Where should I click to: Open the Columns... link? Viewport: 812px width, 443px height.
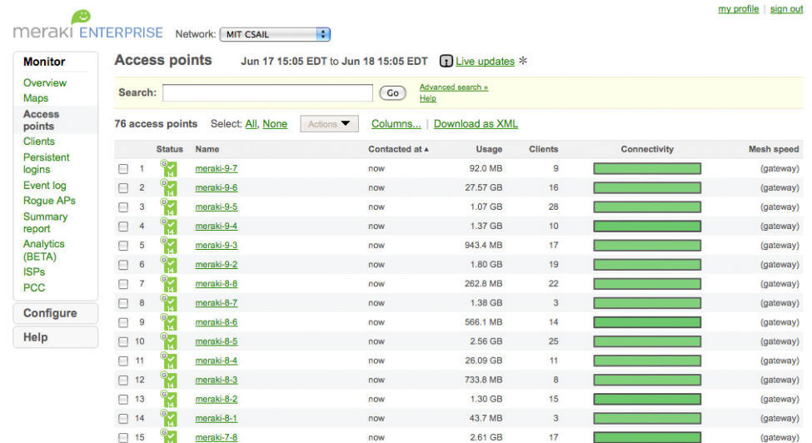coord(396,124)
